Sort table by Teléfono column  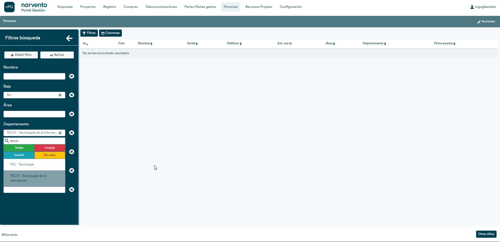(x=234, y=44)
